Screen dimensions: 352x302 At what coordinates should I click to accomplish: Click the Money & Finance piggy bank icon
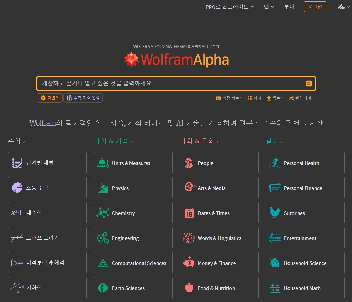[189, 262]
